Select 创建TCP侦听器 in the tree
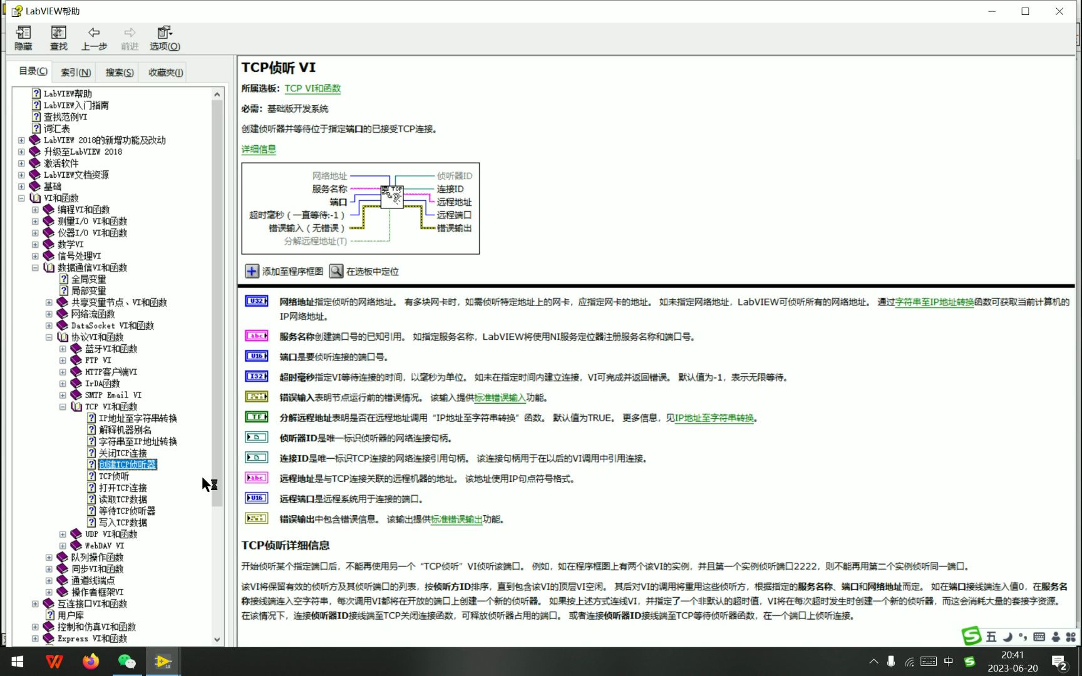 tap(128, 464)
